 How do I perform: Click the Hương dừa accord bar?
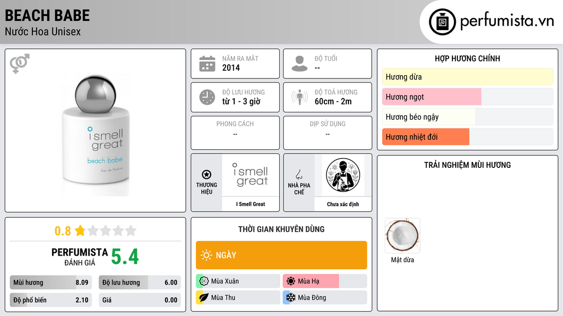pyautogui.click(x=467, y=77)
